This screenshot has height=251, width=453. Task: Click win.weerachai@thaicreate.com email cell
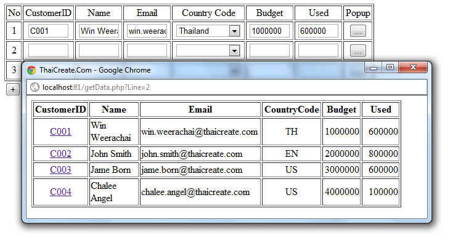(200, 132)
